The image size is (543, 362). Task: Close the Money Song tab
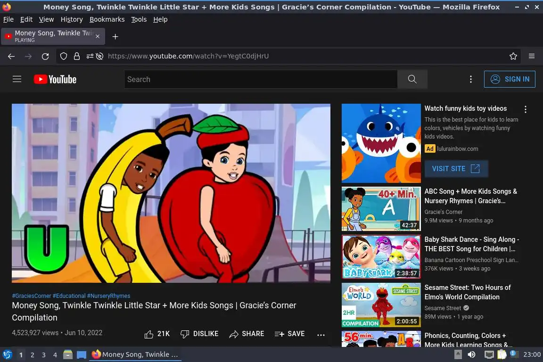tap(98, 36)
